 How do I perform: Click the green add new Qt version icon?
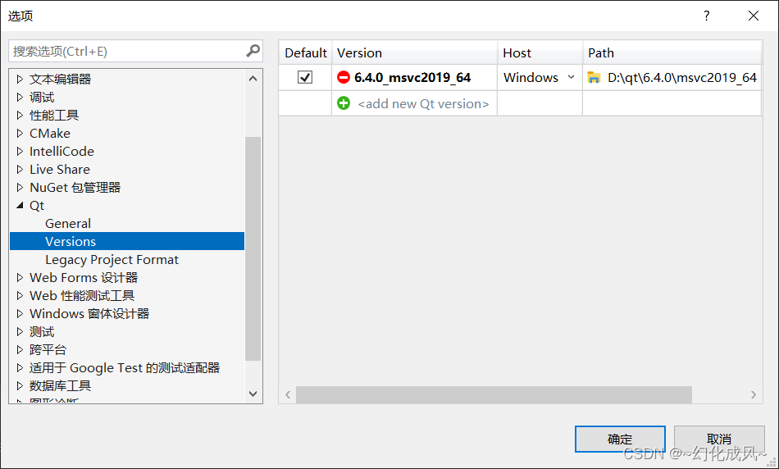click(x=344, y=103)
